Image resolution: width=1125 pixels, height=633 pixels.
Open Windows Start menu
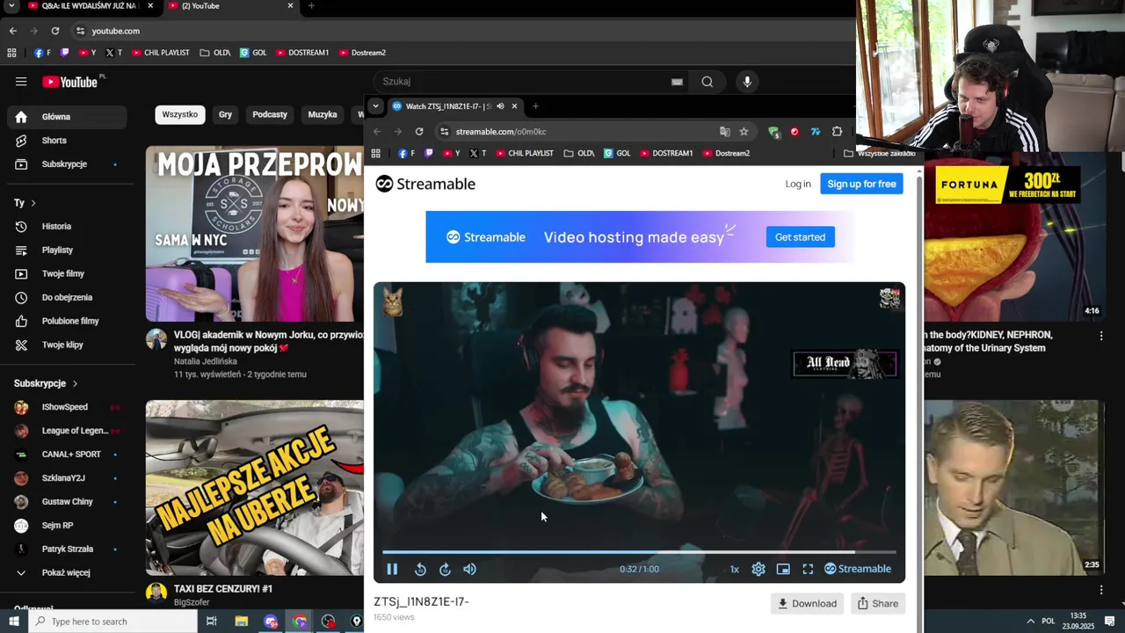pos(13,622)
